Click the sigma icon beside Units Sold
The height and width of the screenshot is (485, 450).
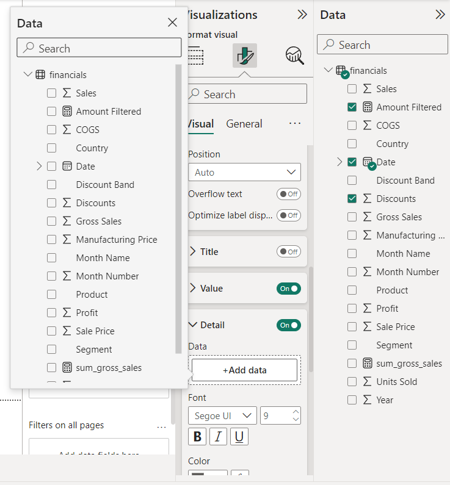click(367, 381)
